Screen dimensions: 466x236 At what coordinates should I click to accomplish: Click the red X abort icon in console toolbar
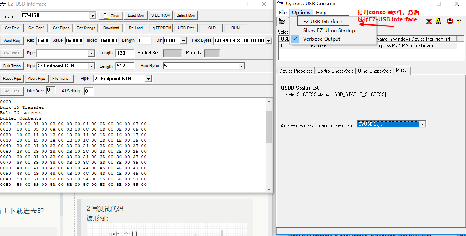pos(429,21)
